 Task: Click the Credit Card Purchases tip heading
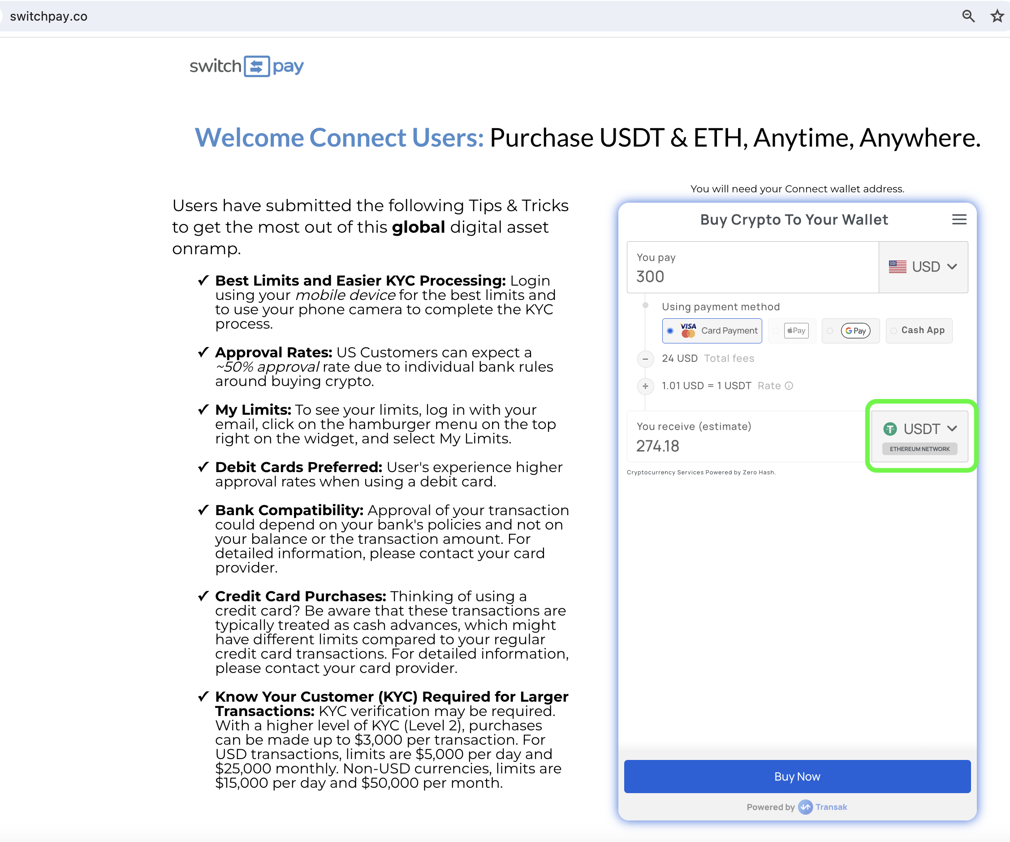coord(301,596)
